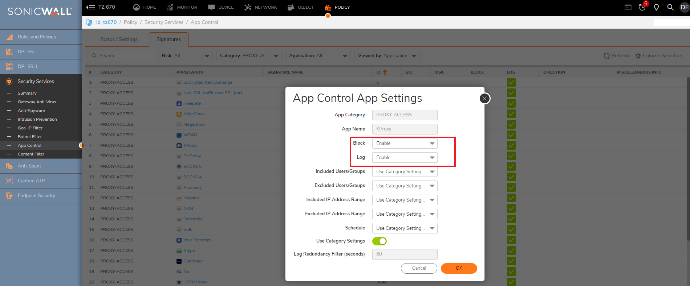Select Content Filter in the sidebar
The width and height of the screenshot is (690, 286).
tap(31, 154)
